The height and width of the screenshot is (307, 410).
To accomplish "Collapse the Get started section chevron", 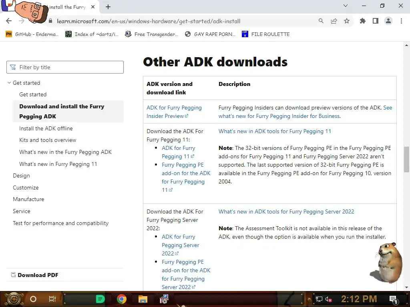I will click(9, 83).
